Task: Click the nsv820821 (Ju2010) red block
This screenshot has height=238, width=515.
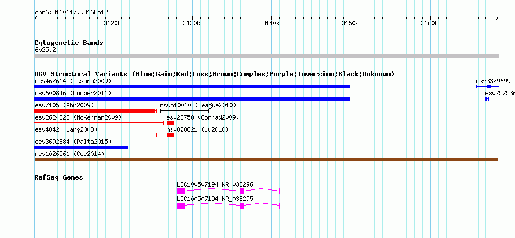Action: tap(170, 135)
